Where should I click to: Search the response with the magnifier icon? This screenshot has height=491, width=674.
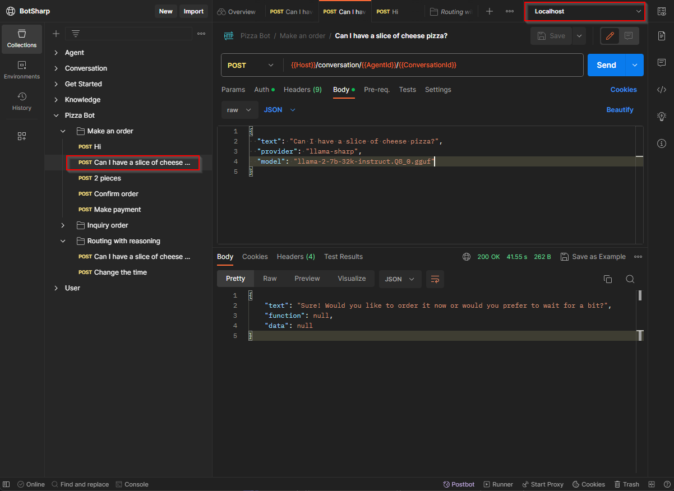(x=630, y=279)
